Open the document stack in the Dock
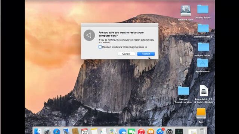This screenshot has height=134, width=239. click(x=192, y=131)
